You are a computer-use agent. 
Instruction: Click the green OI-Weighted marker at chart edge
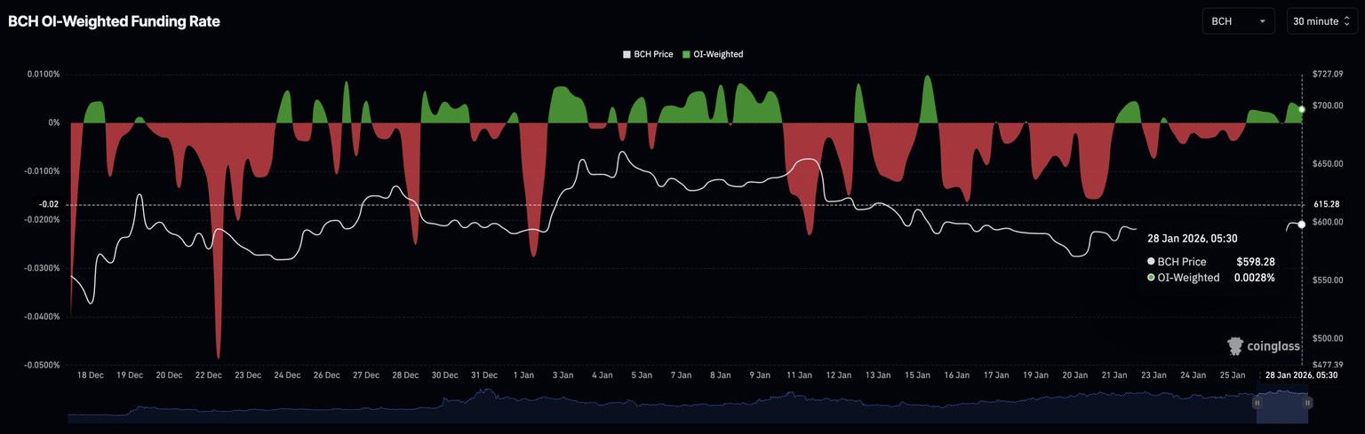1302,109
